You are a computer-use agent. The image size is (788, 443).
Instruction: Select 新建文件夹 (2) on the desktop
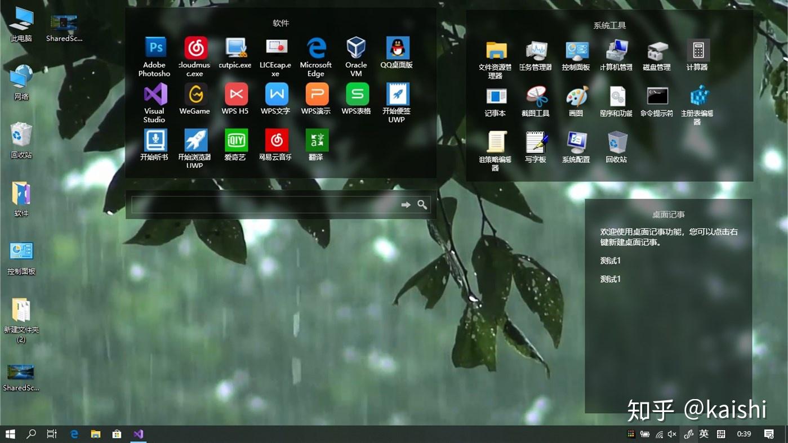click(x=21, y=321)
